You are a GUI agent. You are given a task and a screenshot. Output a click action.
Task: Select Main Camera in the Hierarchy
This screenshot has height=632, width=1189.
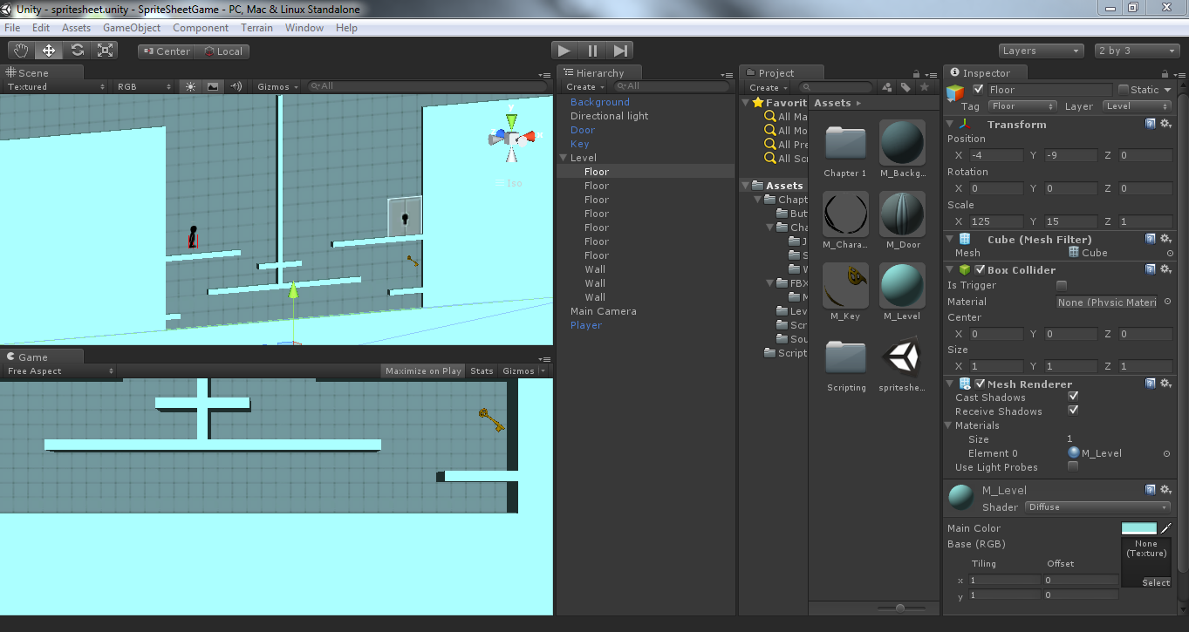click(x=603, y=311)
